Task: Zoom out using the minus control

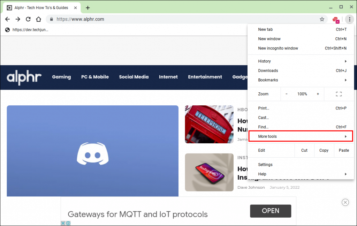Action: point(286,94)
